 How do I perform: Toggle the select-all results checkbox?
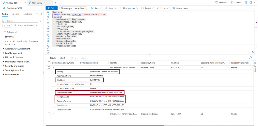click(49, 63)
